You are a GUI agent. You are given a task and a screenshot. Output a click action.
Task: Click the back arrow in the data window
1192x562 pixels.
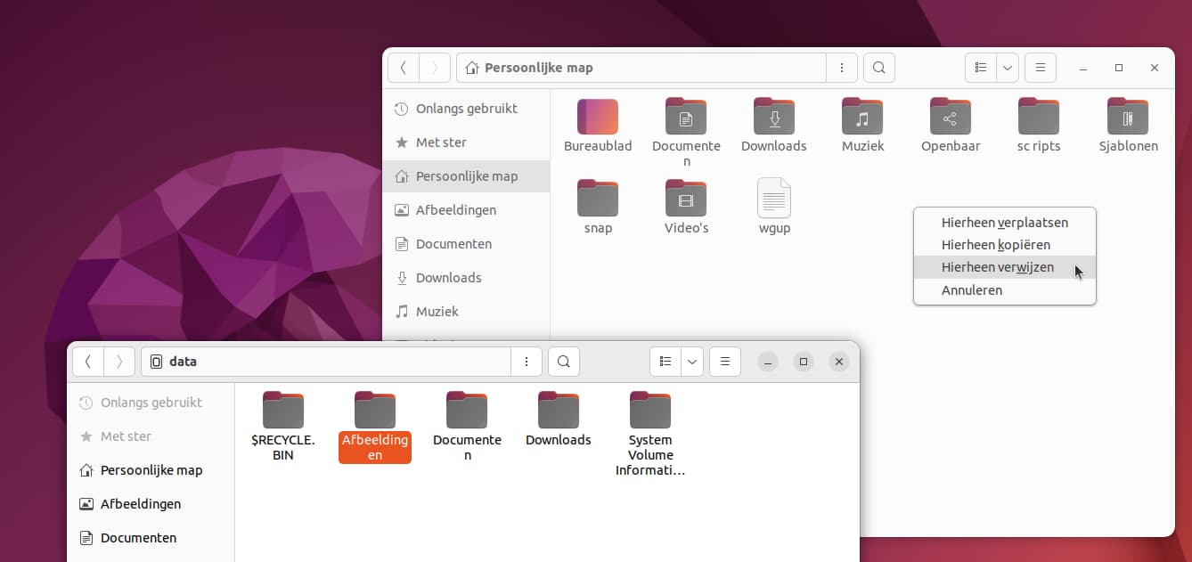(x=88, y=362)
